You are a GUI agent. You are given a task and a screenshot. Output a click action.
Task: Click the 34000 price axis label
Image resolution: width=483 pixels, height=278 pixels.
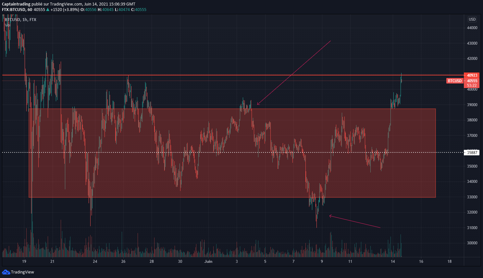click(x=472, y=182)
